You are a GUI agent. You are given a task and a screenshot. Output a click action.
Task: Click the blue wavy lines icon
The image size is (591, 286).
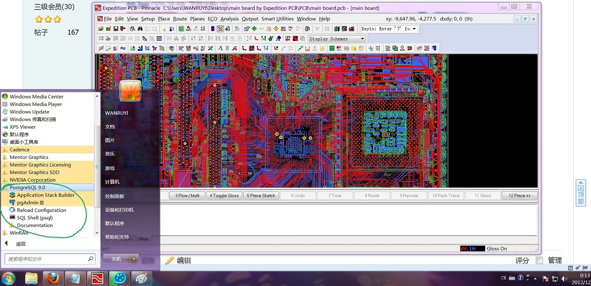click(x=123, y=49)
